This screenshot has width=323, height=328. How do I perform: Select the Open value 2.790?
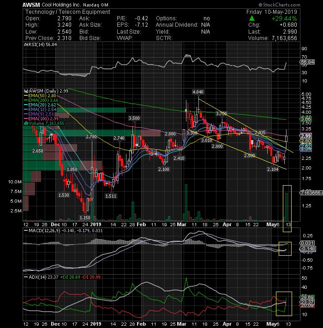coord(65,18)
